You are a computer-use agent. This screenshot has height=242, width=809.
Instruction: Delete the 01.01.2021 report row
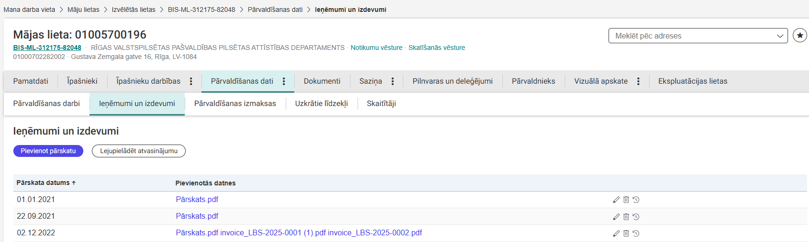click(626, 200)
